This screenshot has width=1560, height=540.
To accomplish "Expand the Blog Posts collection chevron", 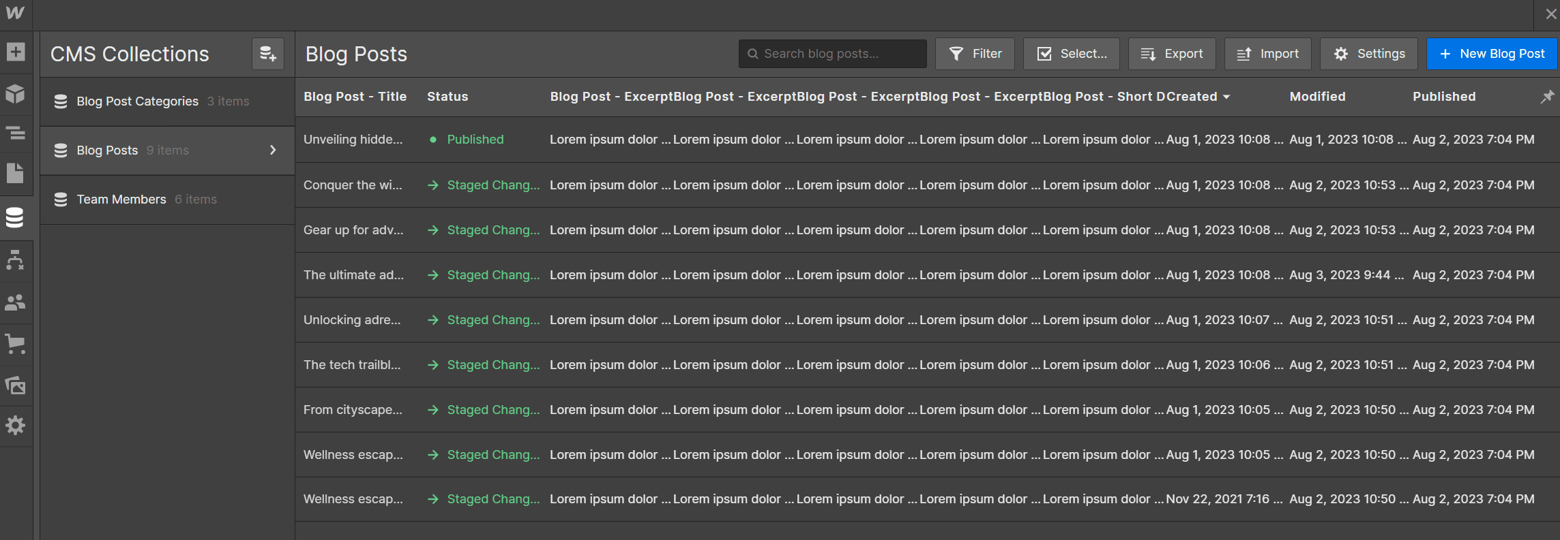I will point(273,150).
